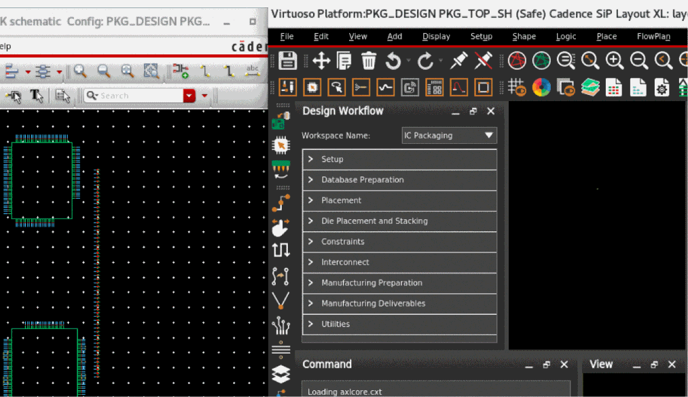Open the Setup menu
Image resolution: width=688 pixels, height=397 pixels.
point(482,37)
